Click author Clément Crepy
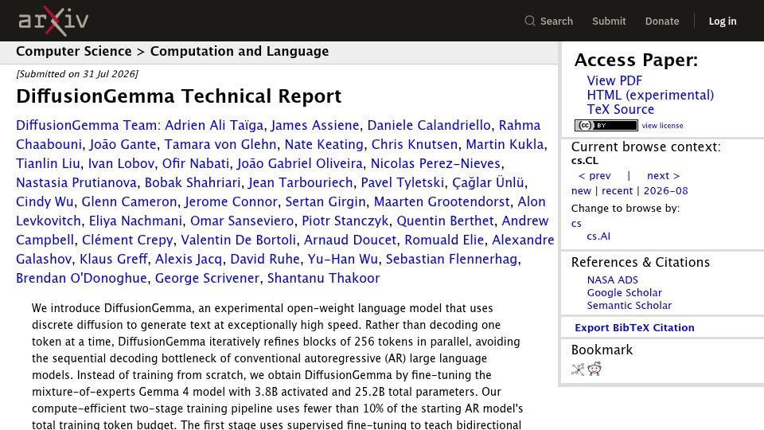Viewport: 764px width, 430px height. pos(127,240)
